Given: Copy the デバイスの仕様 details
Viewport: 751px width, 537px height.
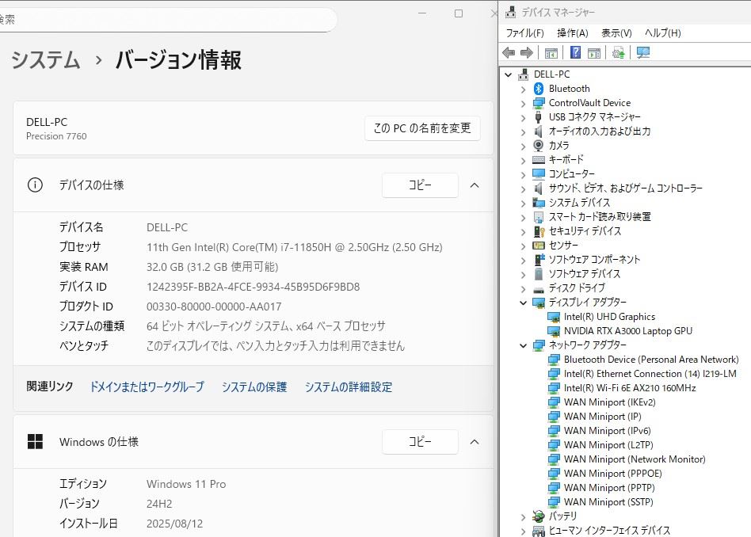Looking at the screenshot, I should [420, 185].
